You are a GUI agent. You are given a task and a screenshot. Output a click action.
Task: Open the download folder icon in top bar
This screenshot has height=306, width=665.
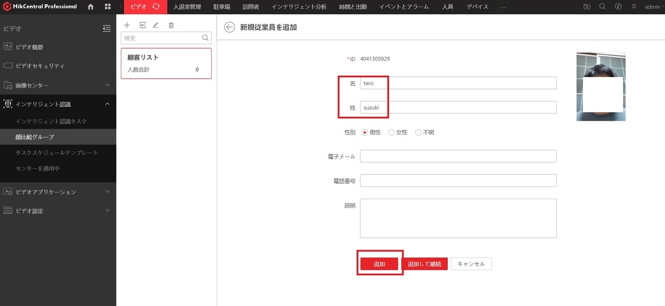coord(587,7)
